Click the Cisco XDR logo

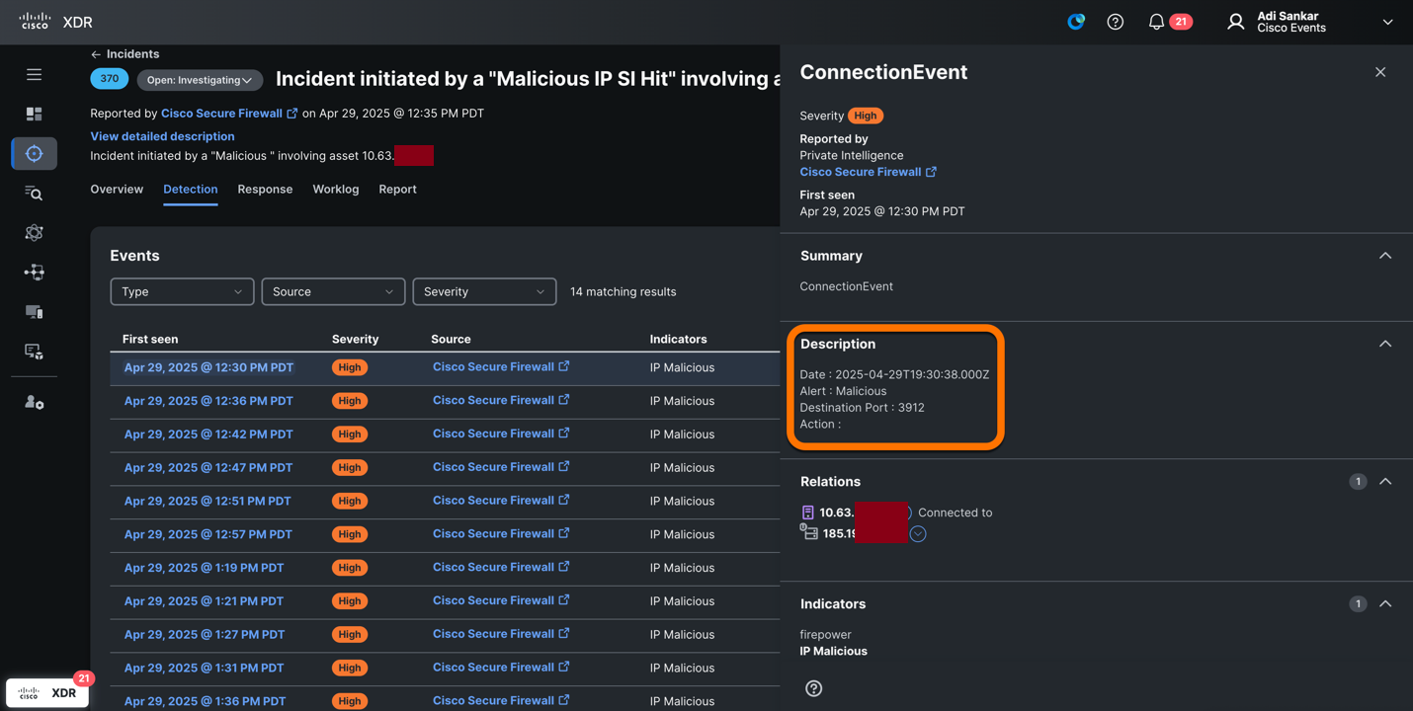55,22
